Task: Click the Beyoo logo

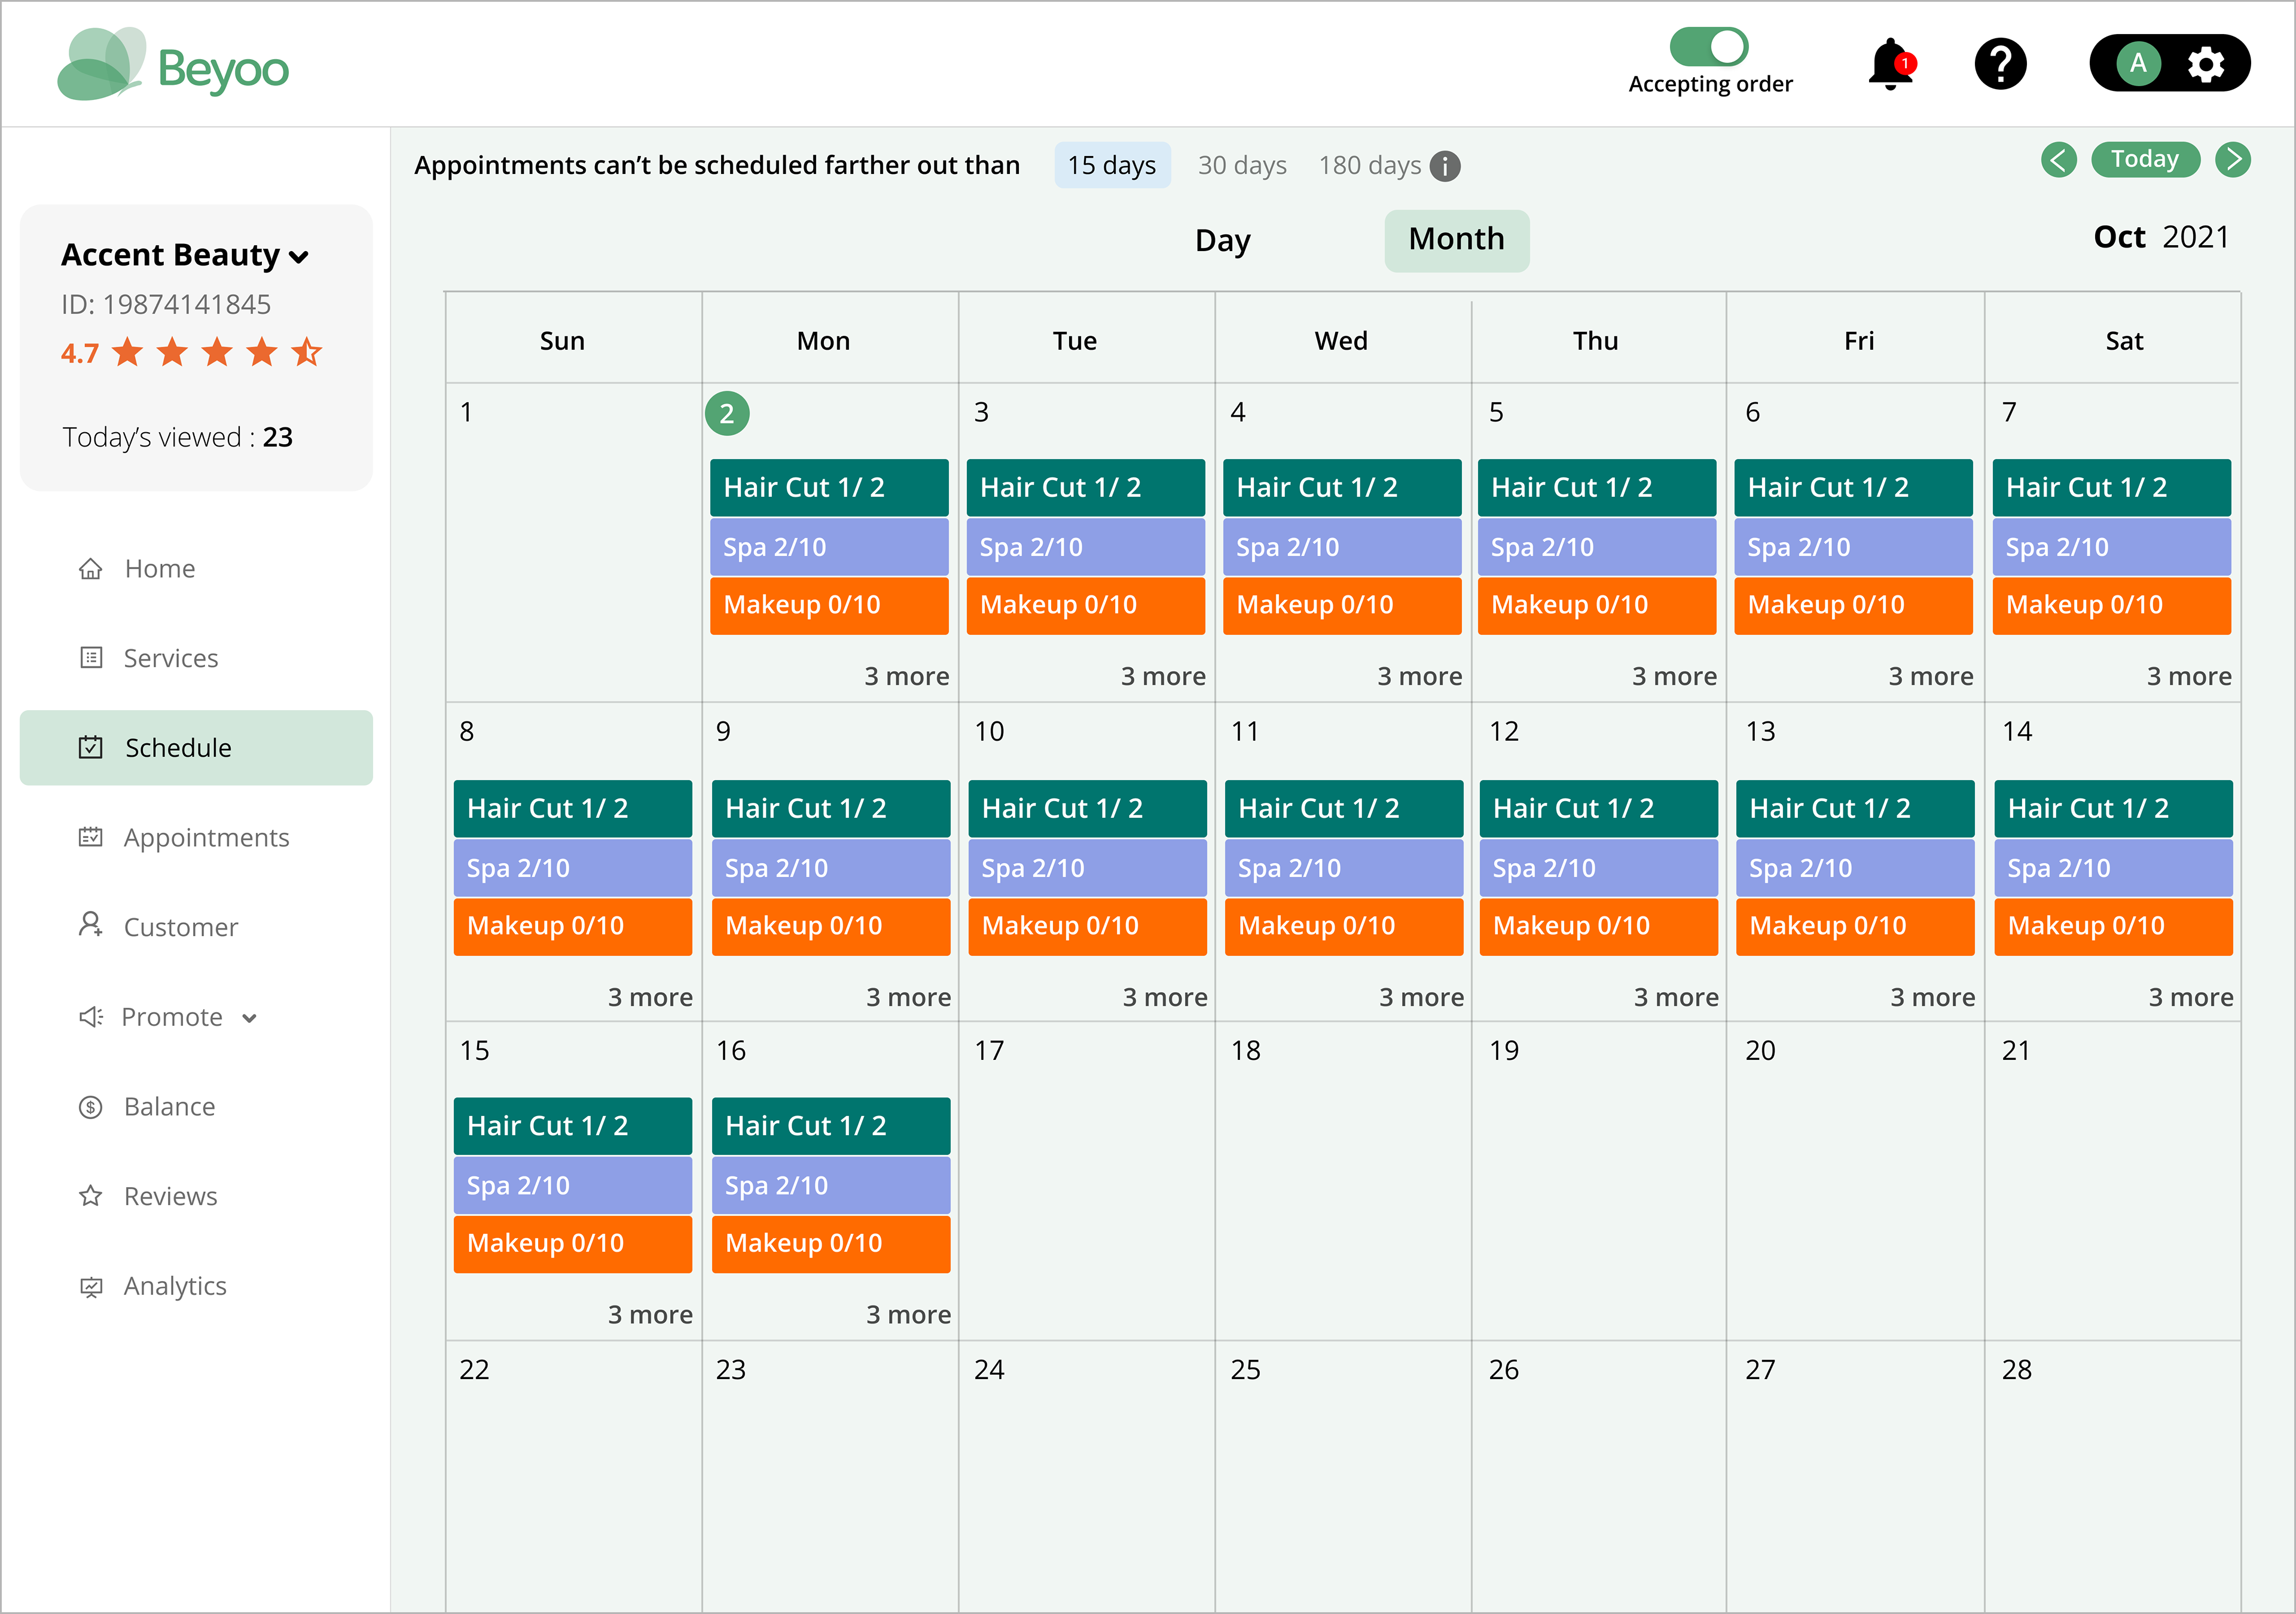Action: [x=174, y=65]
